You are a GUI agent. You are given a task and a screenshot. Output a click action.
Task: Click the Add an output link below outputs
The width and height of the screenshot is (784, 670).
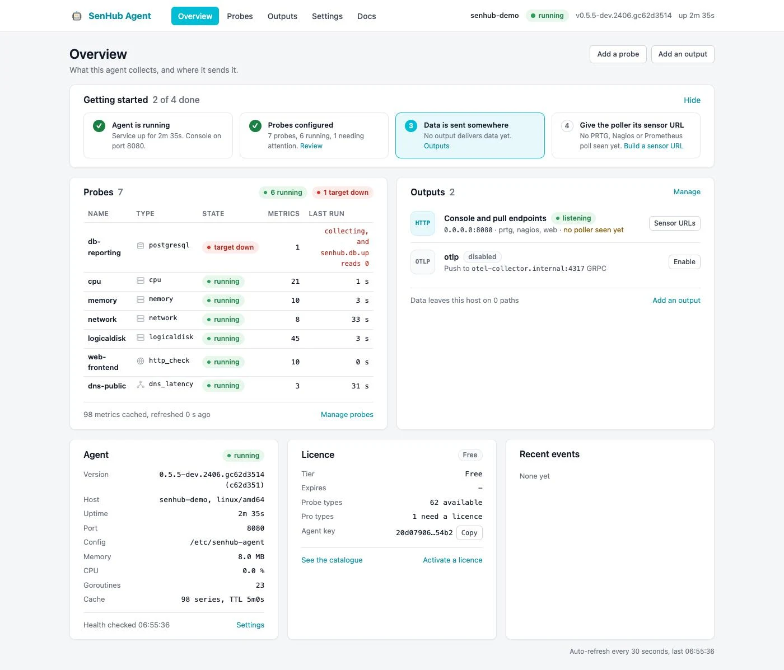coord(676,301)
